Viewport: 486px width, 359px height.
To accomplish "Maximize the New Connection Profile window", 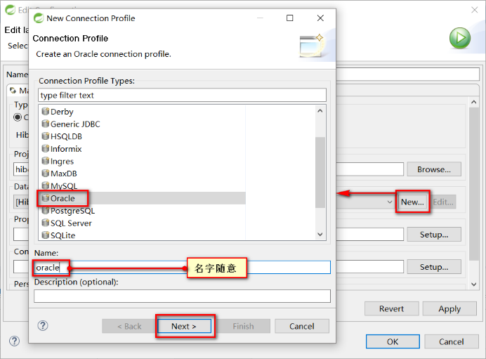I will [x=290, y=18].
